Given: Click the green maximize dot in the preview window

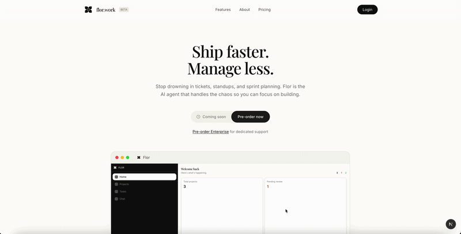Looking at the screenshot, I should (127, 158).
